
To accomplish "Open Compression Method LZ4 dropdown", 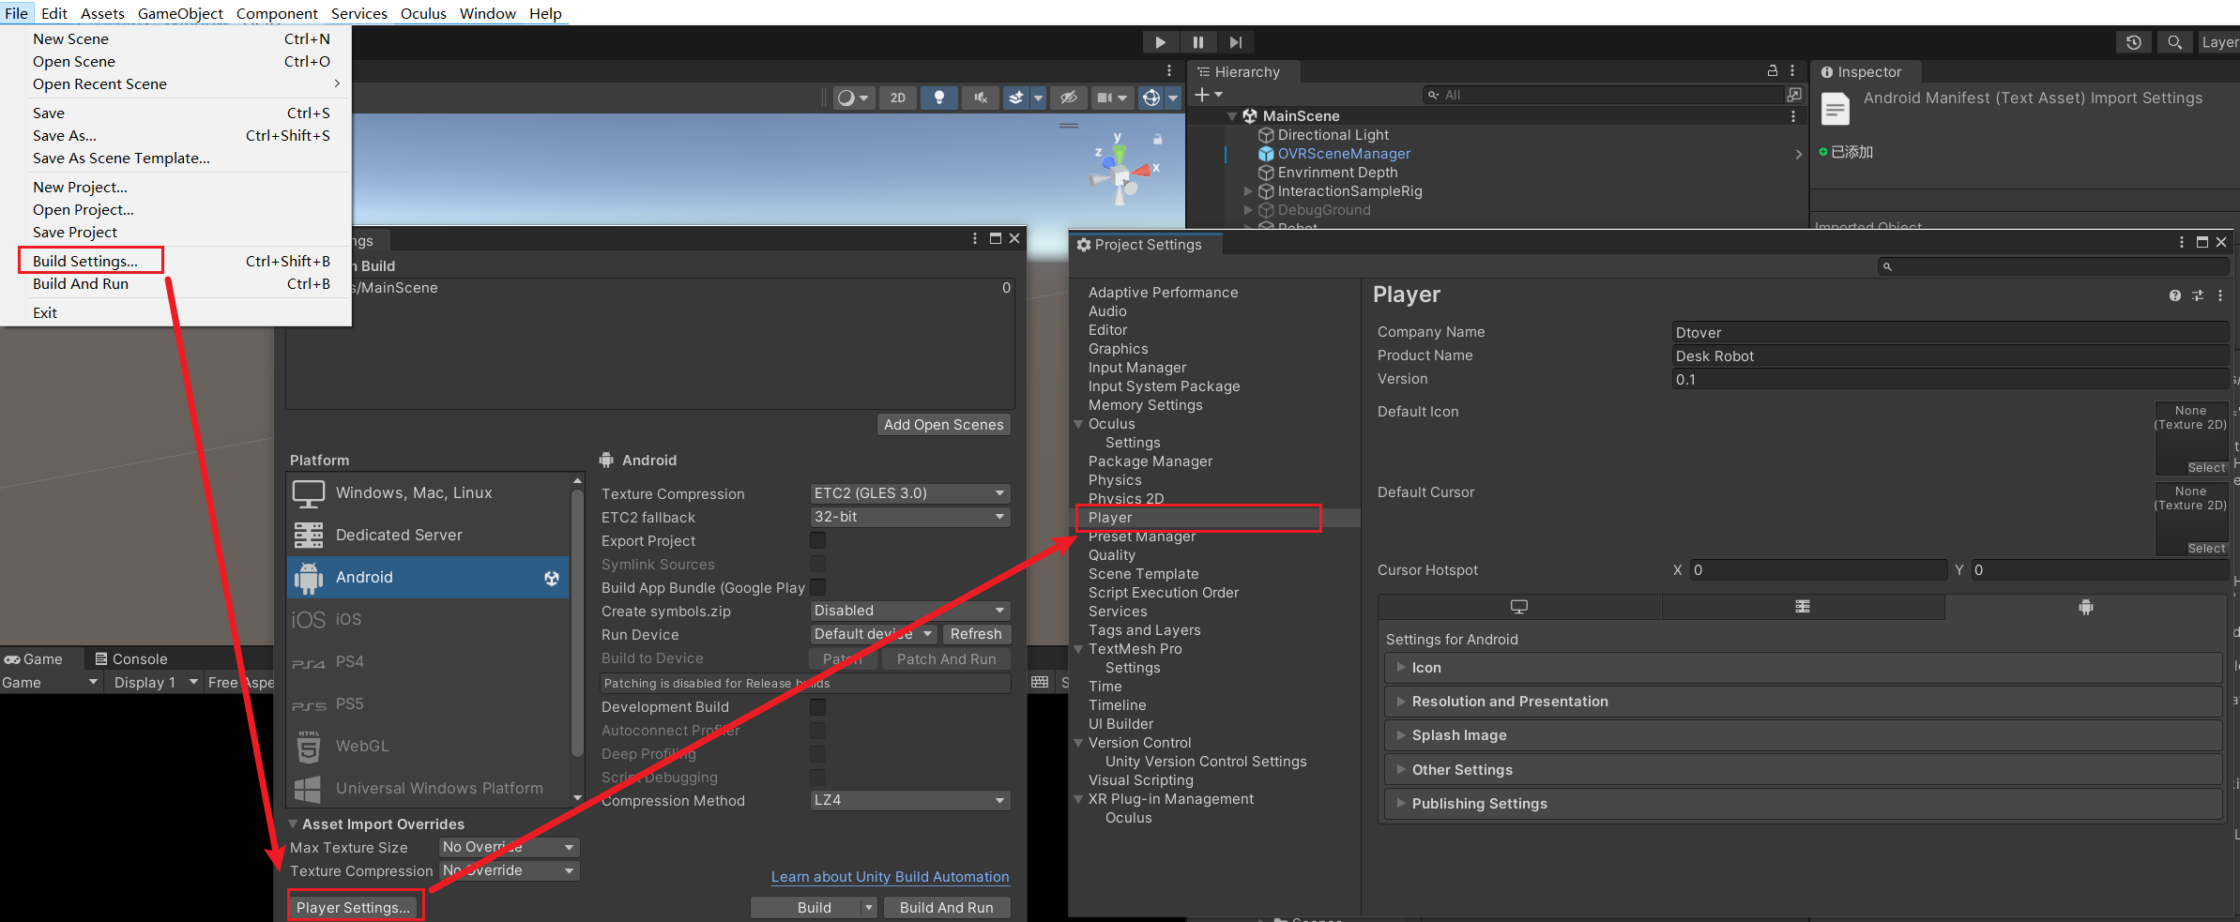I will [909, 800].
